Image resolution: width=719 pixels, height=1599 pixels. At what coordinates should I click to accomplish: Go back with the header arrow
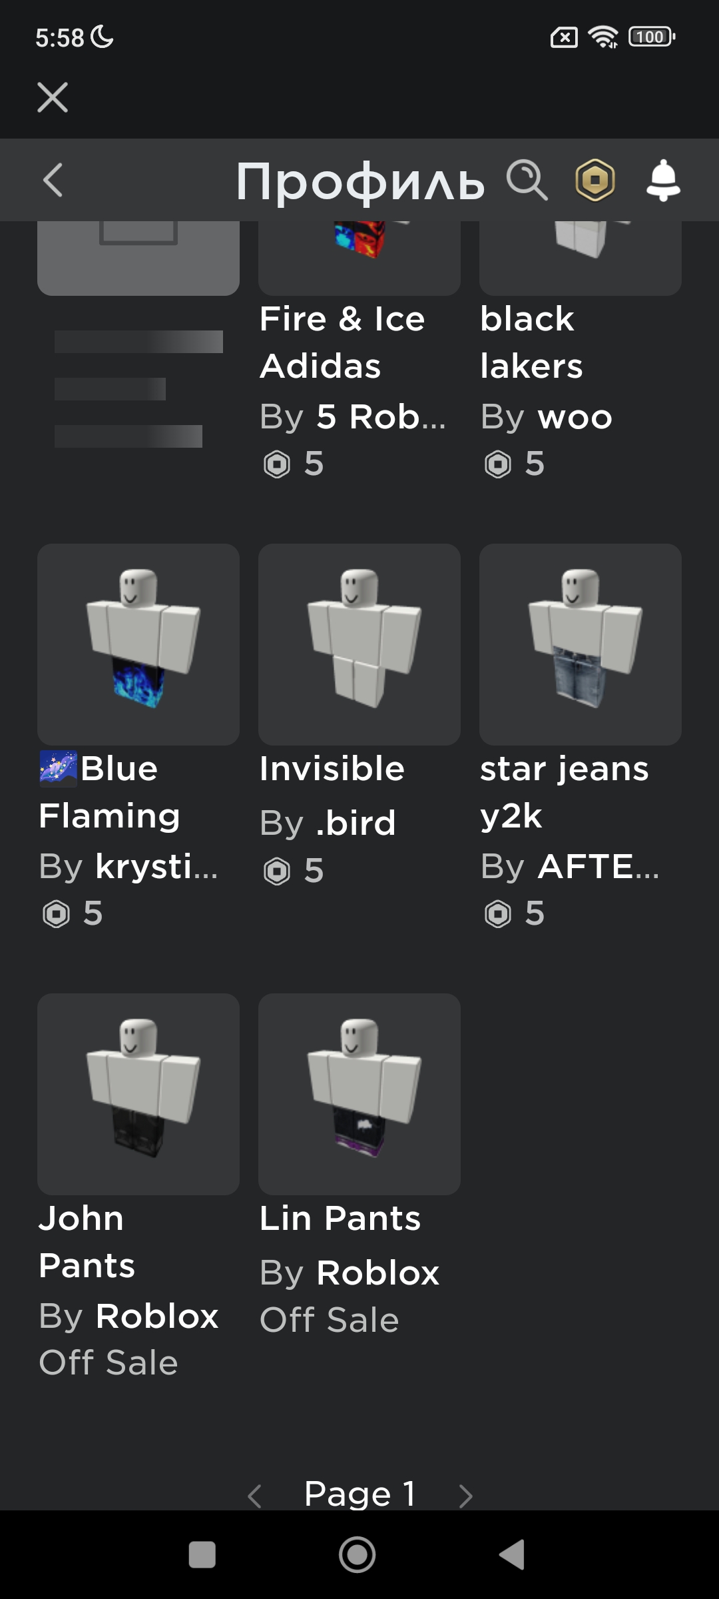[53, 180]
